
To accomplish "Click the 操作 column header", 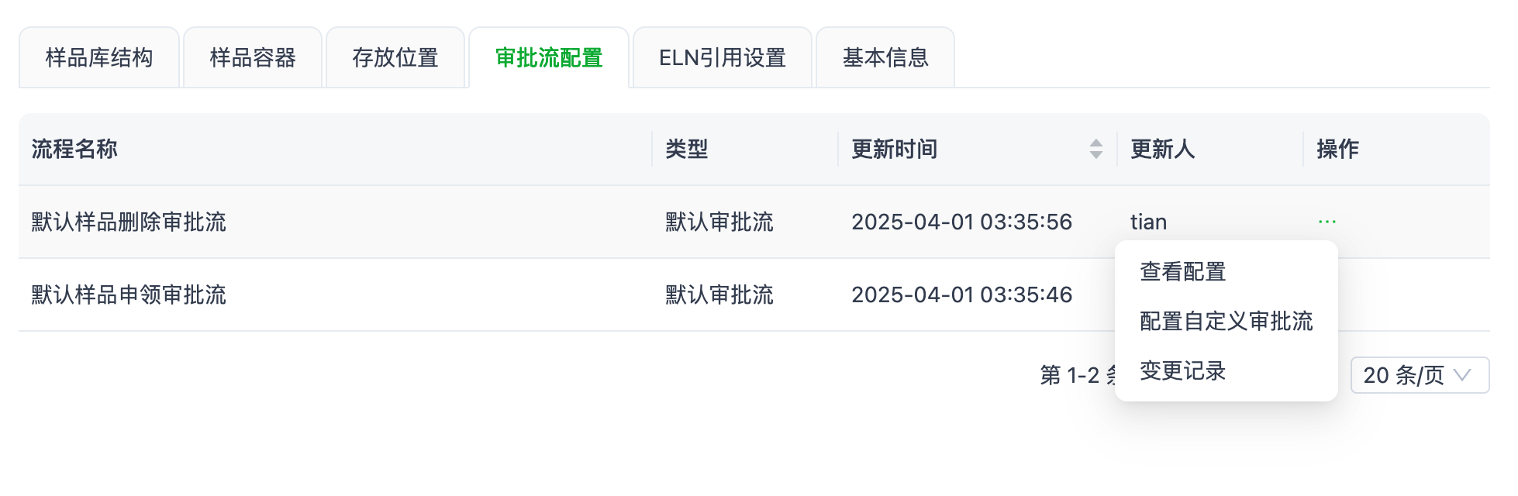I will tap(1337, 149).
